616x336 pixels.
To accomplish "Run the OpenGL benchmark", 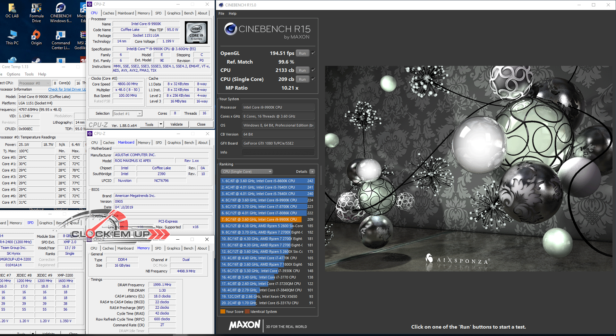I will [x=302, y=53].
